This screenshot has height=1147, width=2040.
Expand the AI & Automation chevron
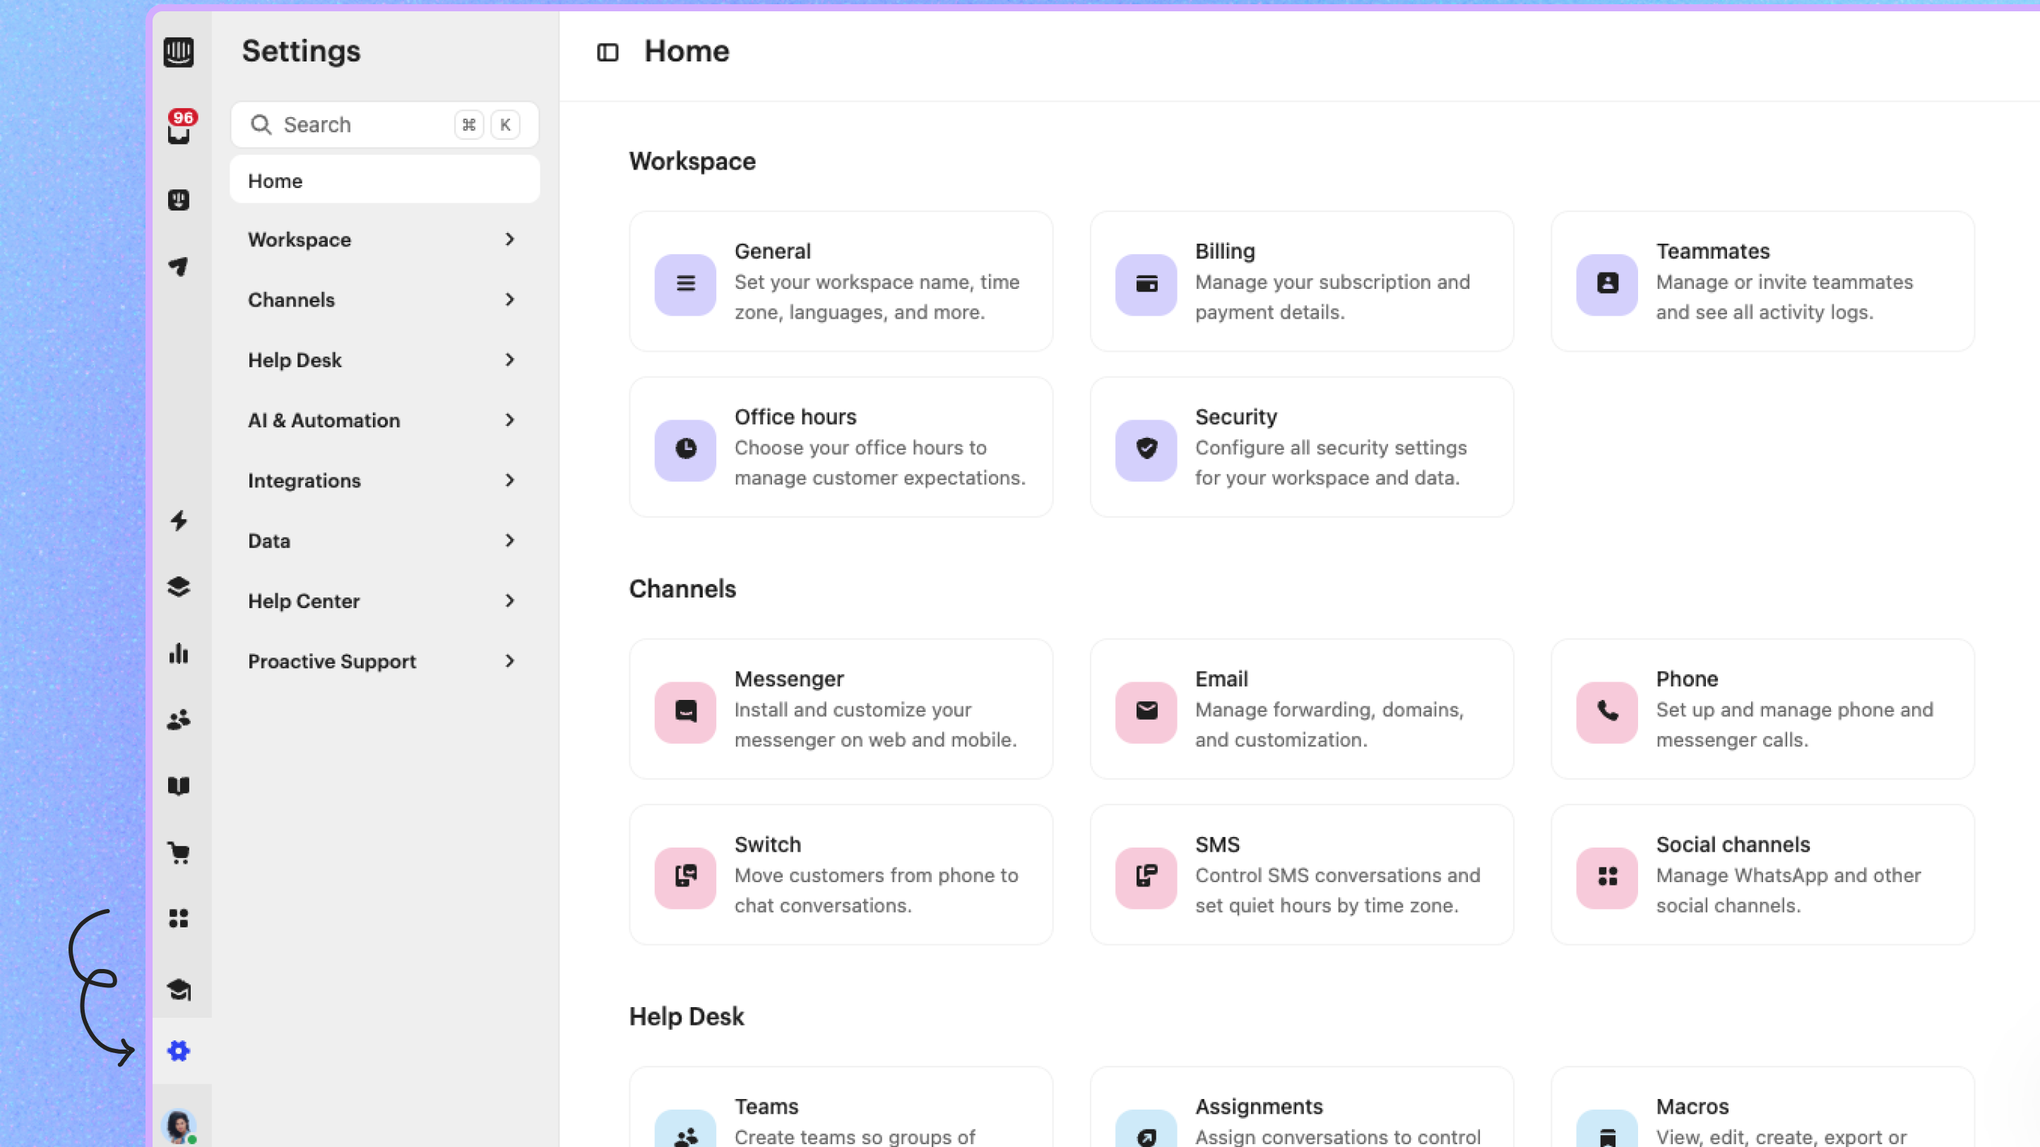click(x=509, y=420)
